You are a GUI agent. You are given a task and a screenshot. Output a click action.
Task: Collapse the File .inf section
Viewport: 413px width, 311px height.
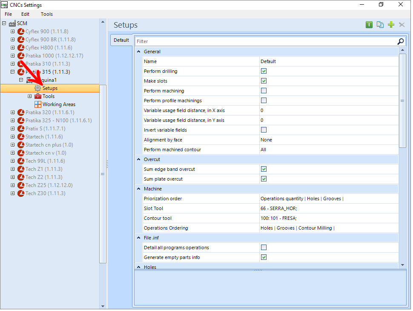point(139,238)
